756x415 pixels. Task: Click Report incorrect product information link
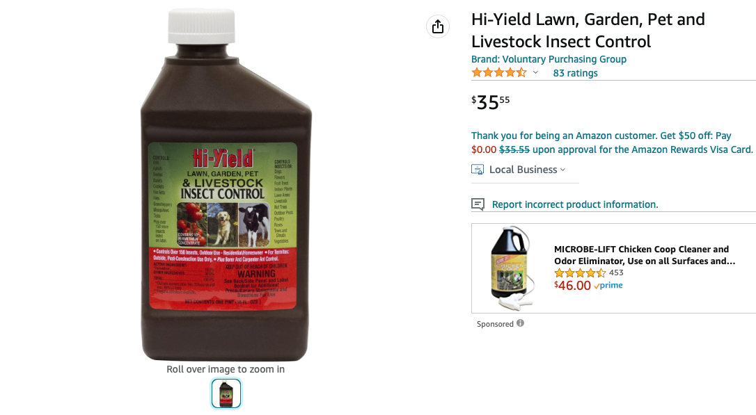(x=575, y=204)
